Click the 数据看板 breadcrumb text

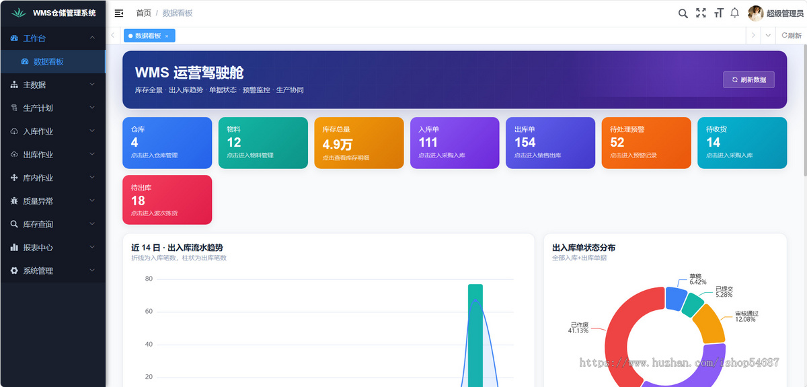(x=178, y=13)
